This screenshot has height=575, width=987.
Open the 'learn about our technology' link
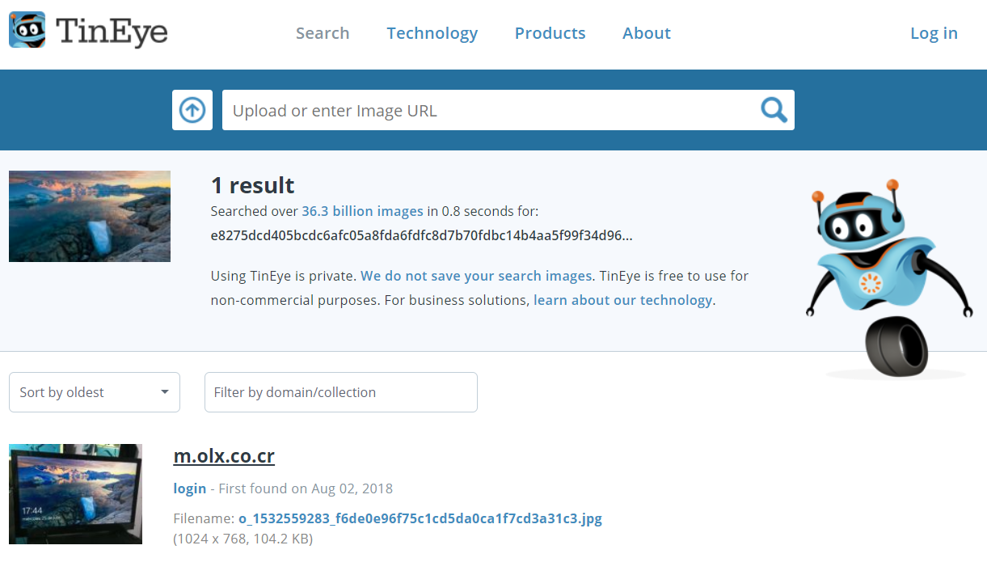click(622, 300)
